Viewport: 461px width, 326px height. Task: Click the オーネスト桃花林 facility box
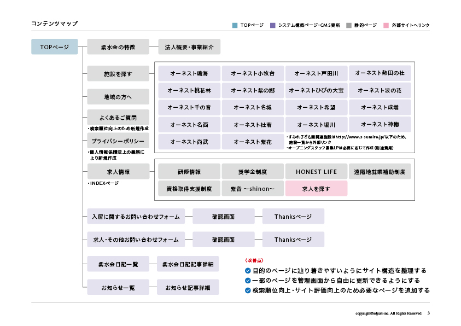click(x=189, y=90)
